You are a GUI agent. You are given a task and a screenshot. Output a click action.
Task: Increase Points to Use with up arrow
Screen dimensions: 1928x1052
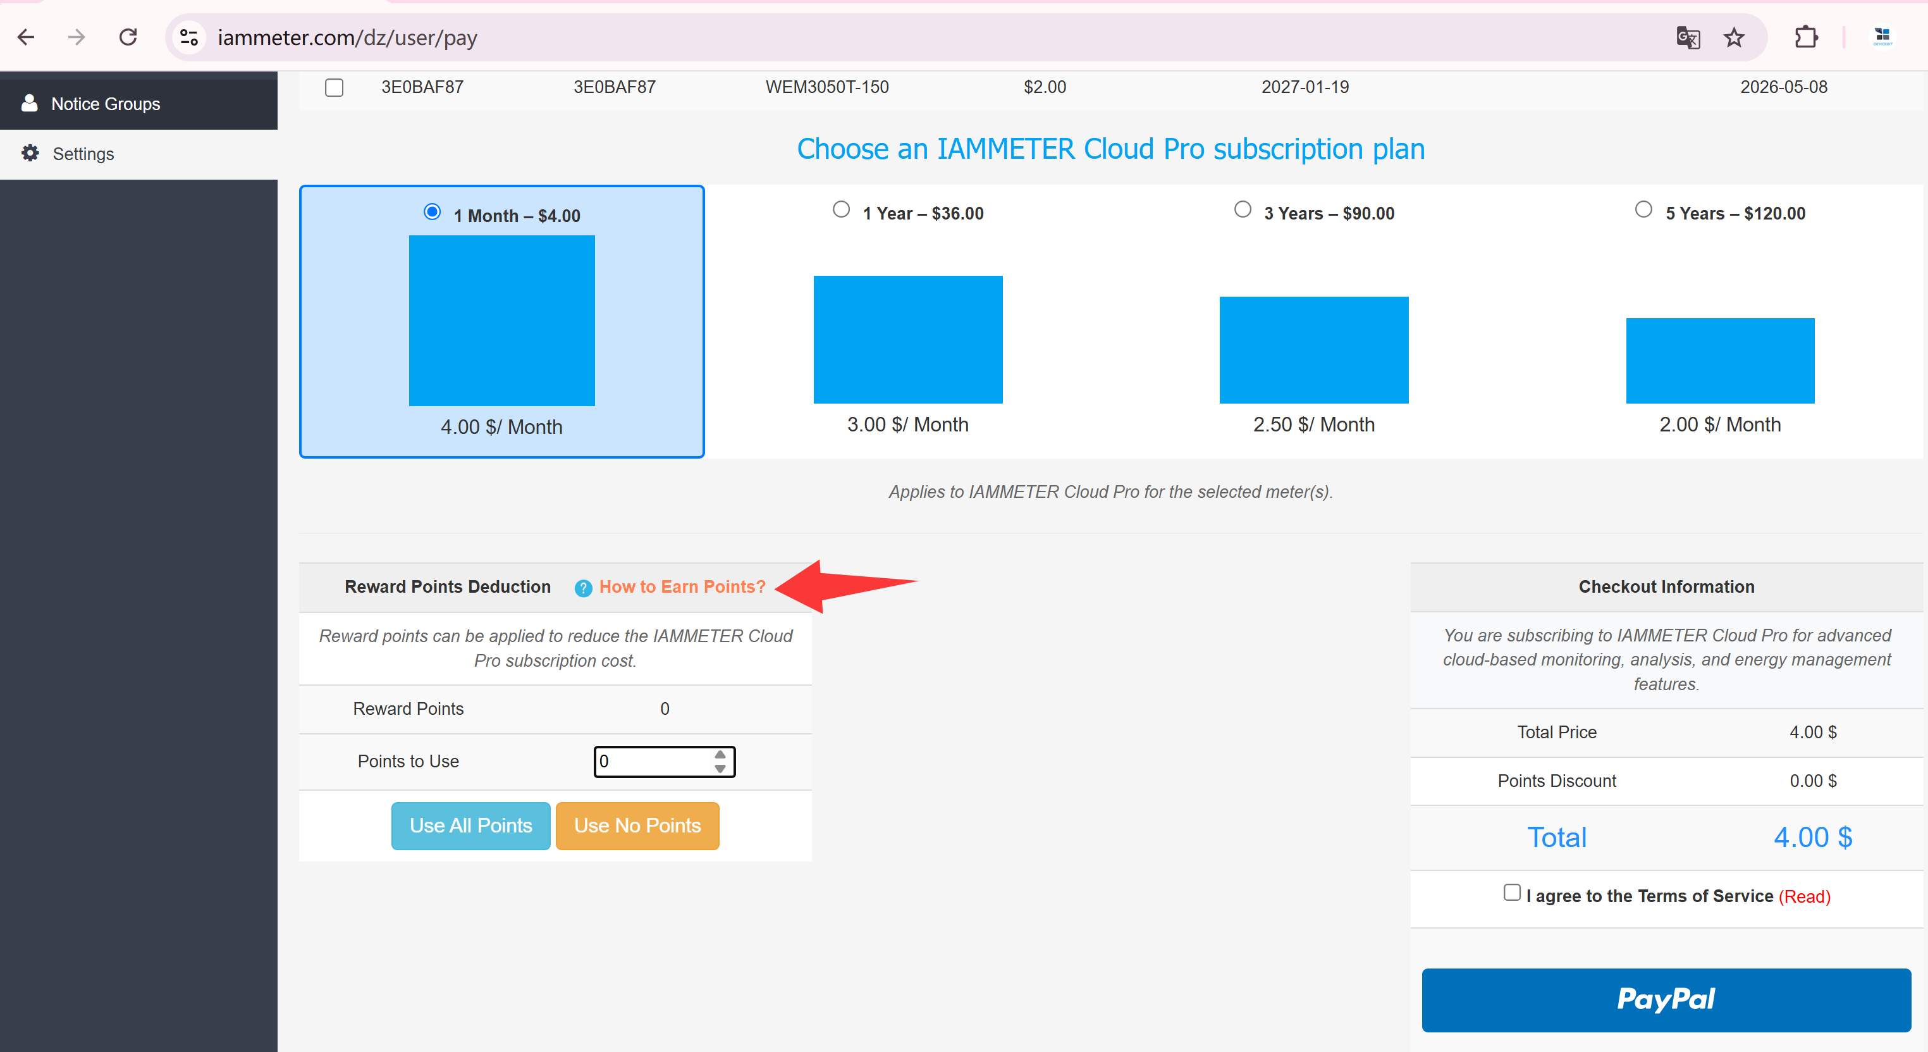[x=720, y=754]
